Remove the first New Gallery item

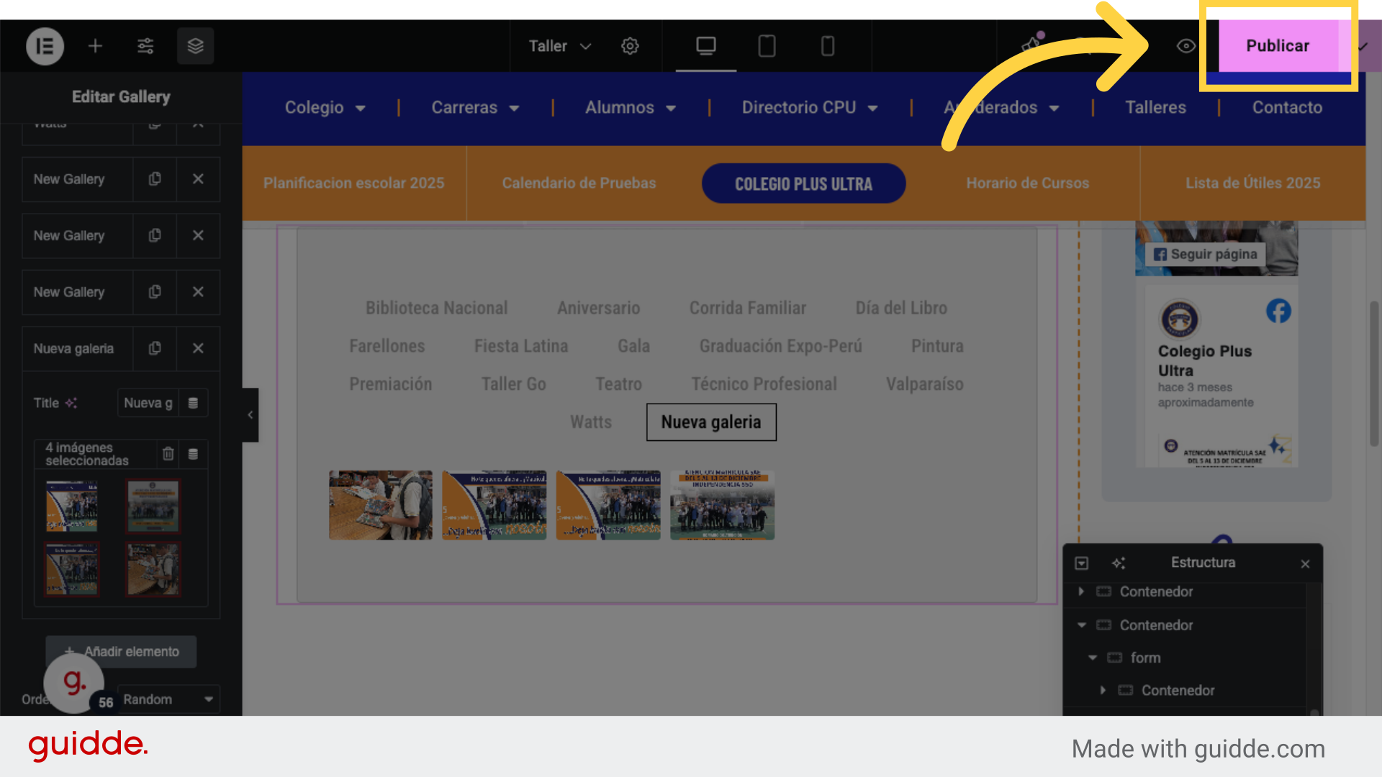click(x=198, y=178)
